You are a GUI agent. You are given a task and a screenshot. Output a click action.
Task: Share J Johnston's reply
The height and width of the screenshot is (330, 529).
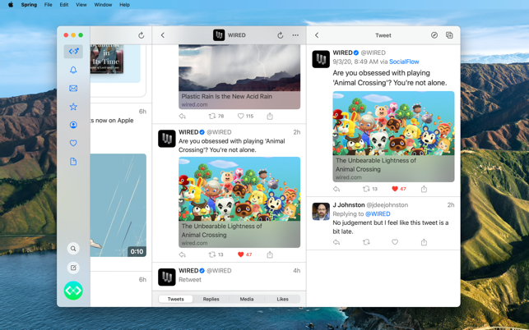click(x=424, y=242)
